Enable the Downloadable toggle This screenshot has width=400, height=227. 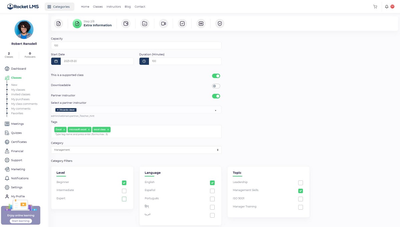point(216,86)
